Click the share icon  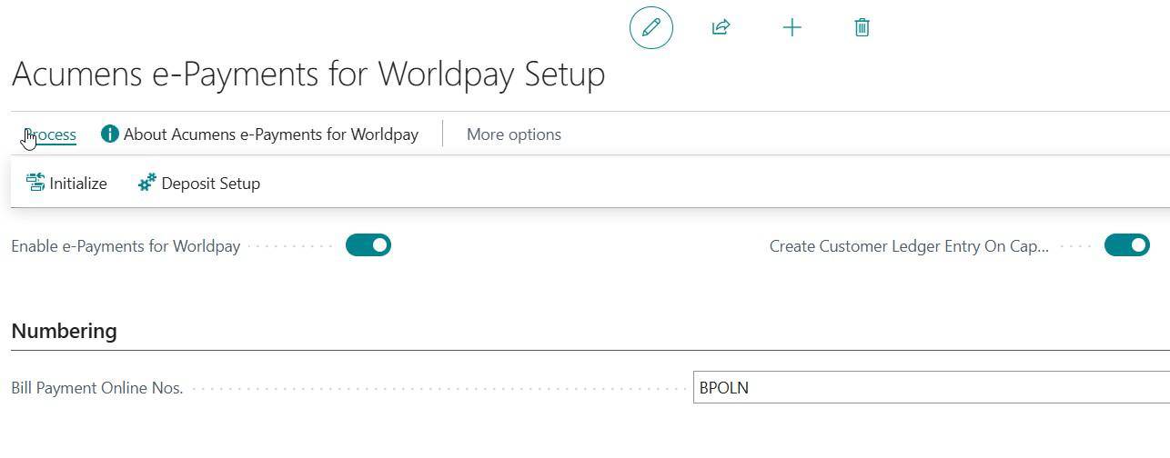point(721,27)
